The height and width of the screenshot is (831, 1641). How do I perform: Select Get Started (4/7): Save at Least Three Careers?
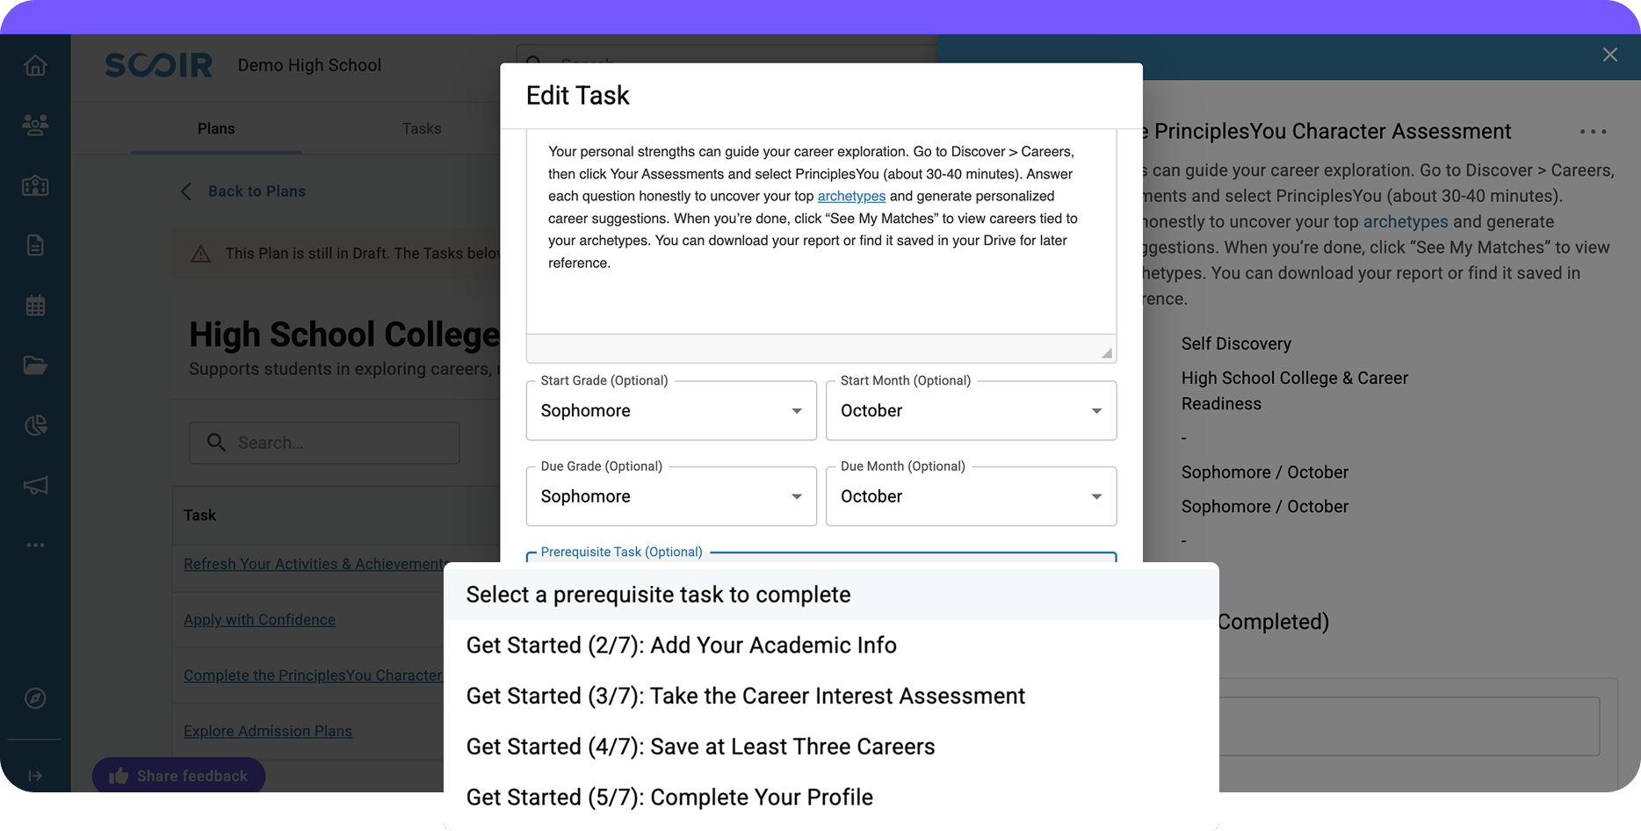(700, 746)
